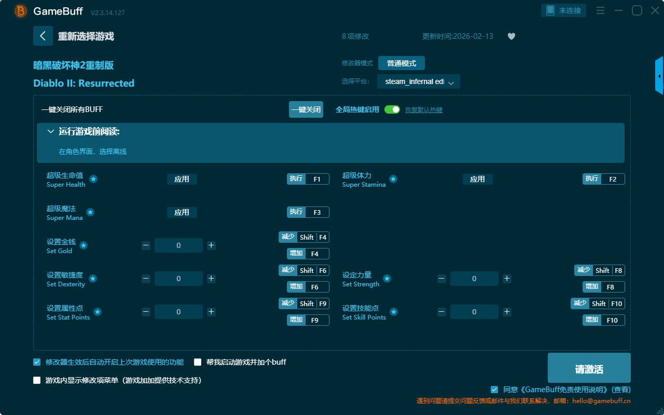Click the star icon beside Super Health
This screenshot has height=415, width=664.
pyautogui.click(x=93, y=179)
